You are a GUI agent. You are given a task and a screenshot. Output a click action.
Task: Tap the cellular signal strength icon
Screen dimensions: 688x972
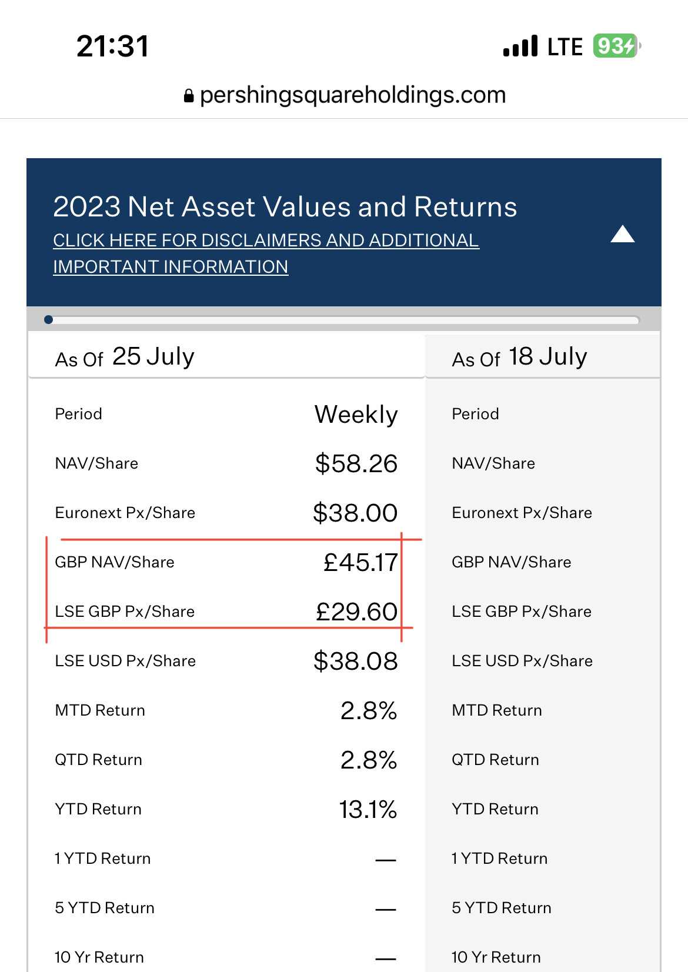pyautogui.click(x=520, y=46)
